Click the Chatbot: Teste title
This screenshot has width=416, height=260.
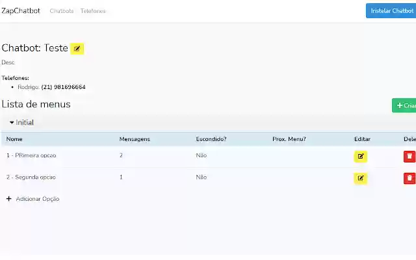tap(34, 48)
